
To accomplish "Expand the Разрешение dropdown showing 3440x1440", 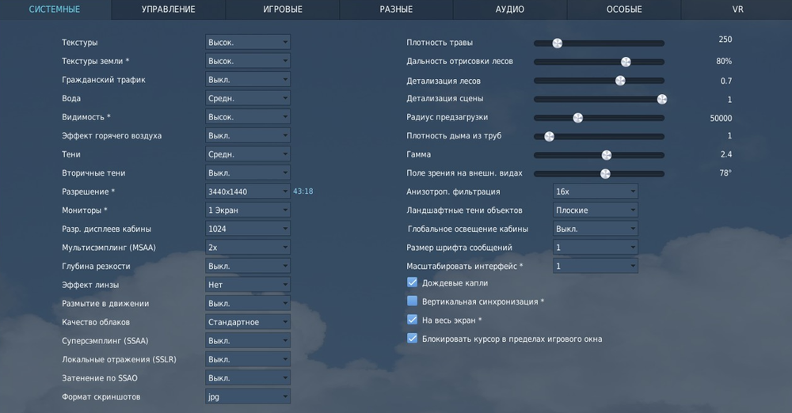I will (x=247, y=191).
